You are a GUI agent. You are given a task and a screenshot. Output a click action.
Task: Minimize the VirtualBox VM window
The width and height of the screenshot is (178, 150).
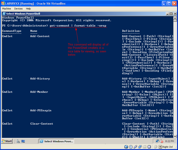[164, 4]
